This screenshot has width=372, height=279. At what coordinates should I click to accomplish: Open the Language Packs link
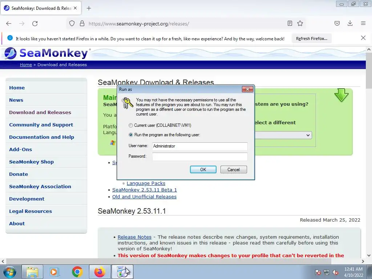coord(146,183)
